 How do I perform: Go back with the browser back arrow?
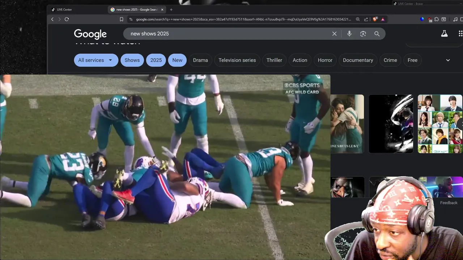pos(52,19)
